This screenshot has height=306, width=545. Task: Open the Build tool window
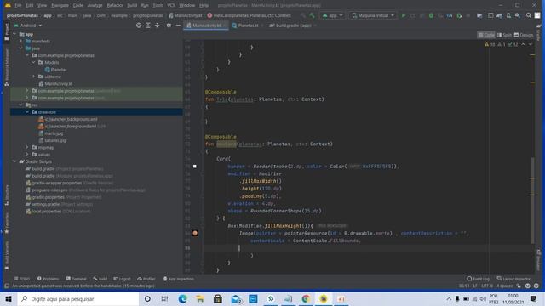pos(100,279)
